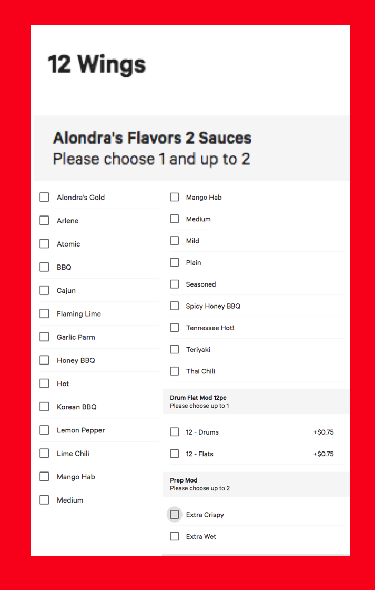Click the Seasoned flavor label

coord(200,284)
